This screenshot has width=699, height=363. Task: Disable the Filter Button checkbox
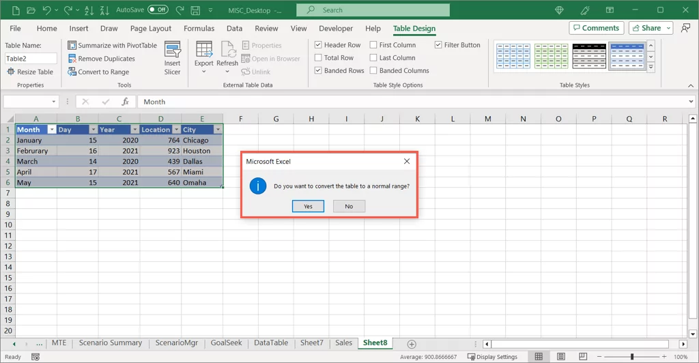coord(438,45)
